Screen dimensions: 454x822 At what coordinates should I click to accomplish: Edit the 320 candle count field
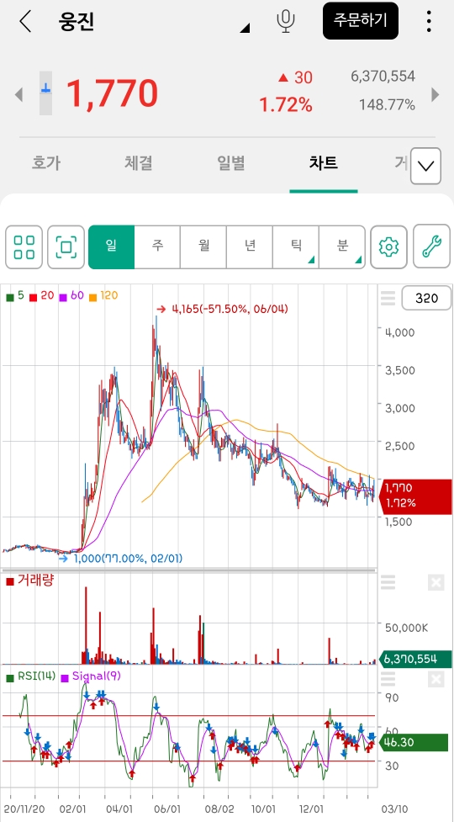[426, 299]
